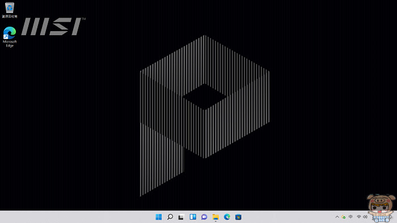Switch the Chinese input method indicator

point(350,217)
